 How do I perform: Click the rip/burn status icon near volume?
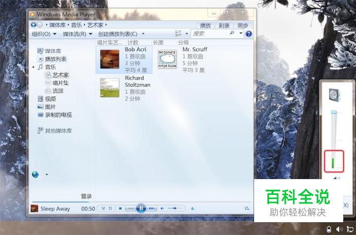[x=192, y=208]
